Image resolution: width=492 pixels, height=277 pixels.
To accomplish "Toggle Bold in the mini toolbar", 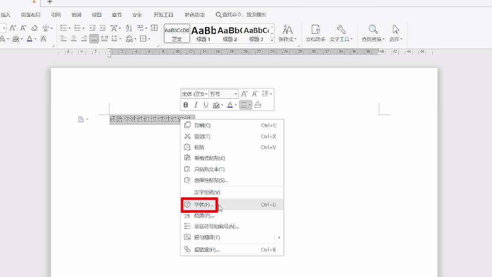I will click(x=185, y=105).
